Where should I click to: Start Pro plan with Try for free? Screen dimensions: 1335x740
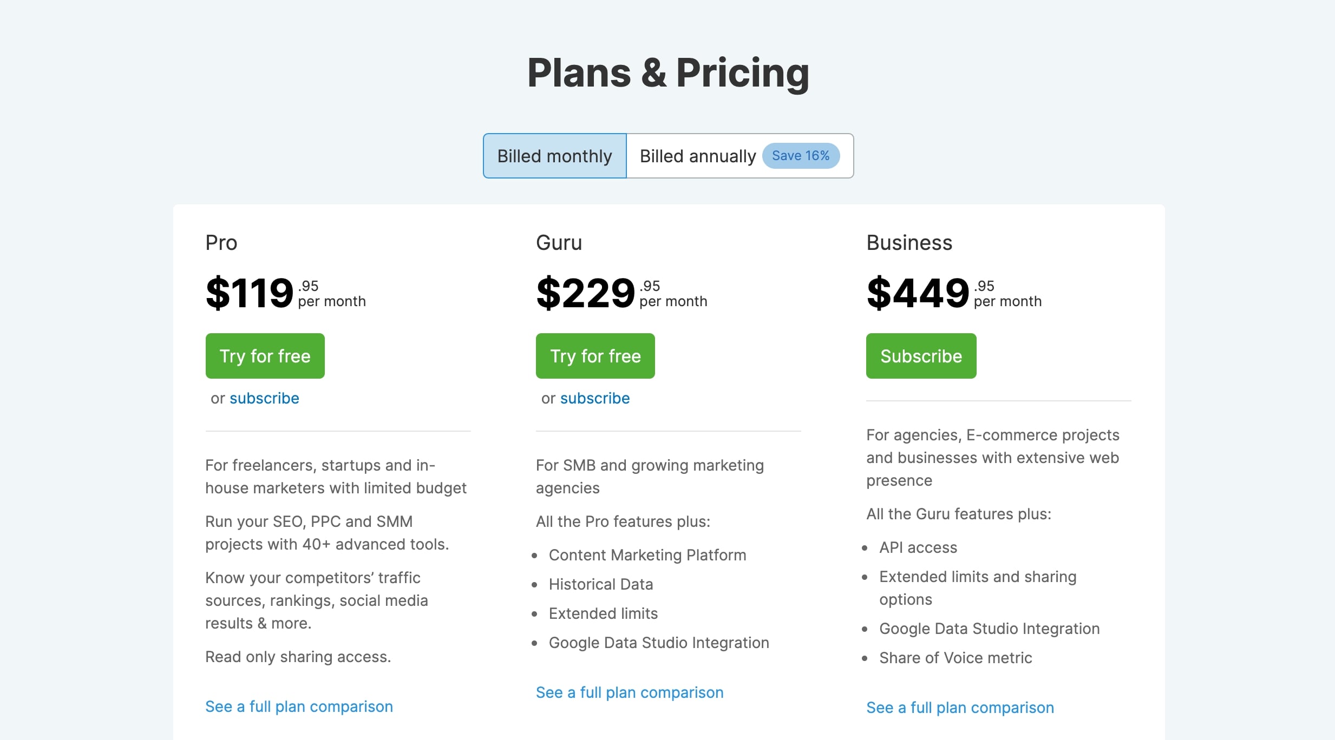(x=265, y=356)
